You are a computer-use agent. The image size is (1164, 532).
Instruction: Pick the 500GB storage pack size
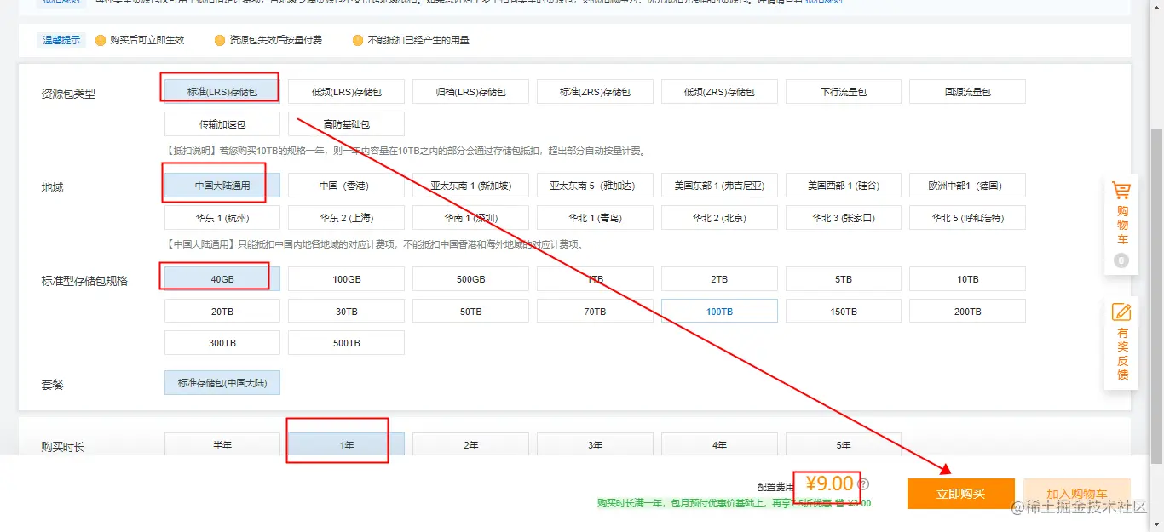pos(470,279)
